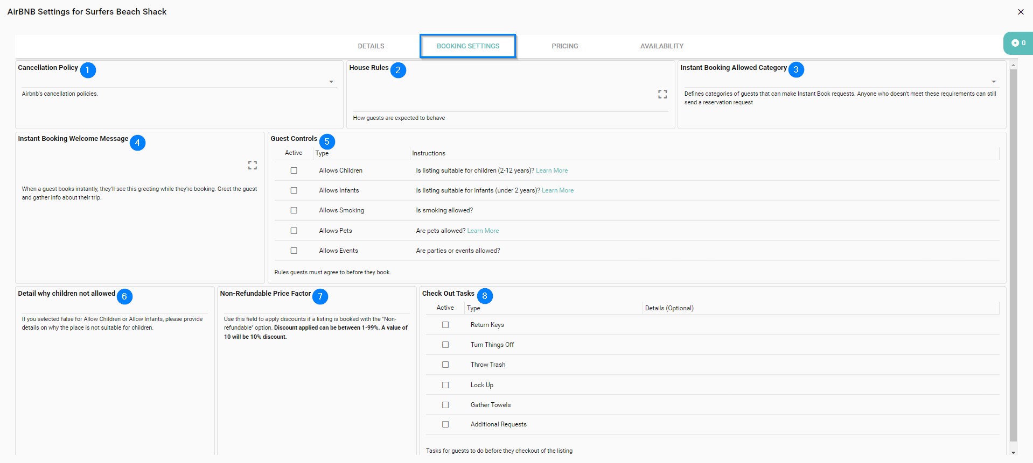Tick the Allows Pets checkbox

[294, 231]
